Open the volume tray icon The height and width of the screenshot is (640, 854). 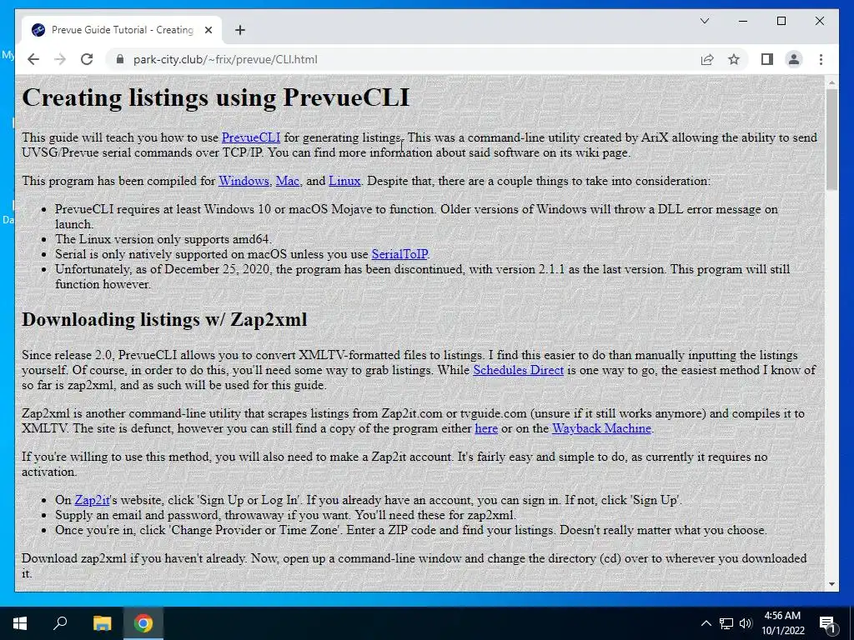pyautogui.click(x=746, y=623)
